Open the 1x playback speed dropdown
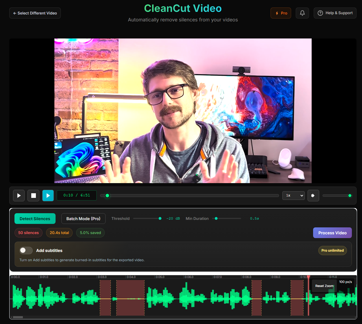This screenshot has height=324, width=362. point(293,196)
